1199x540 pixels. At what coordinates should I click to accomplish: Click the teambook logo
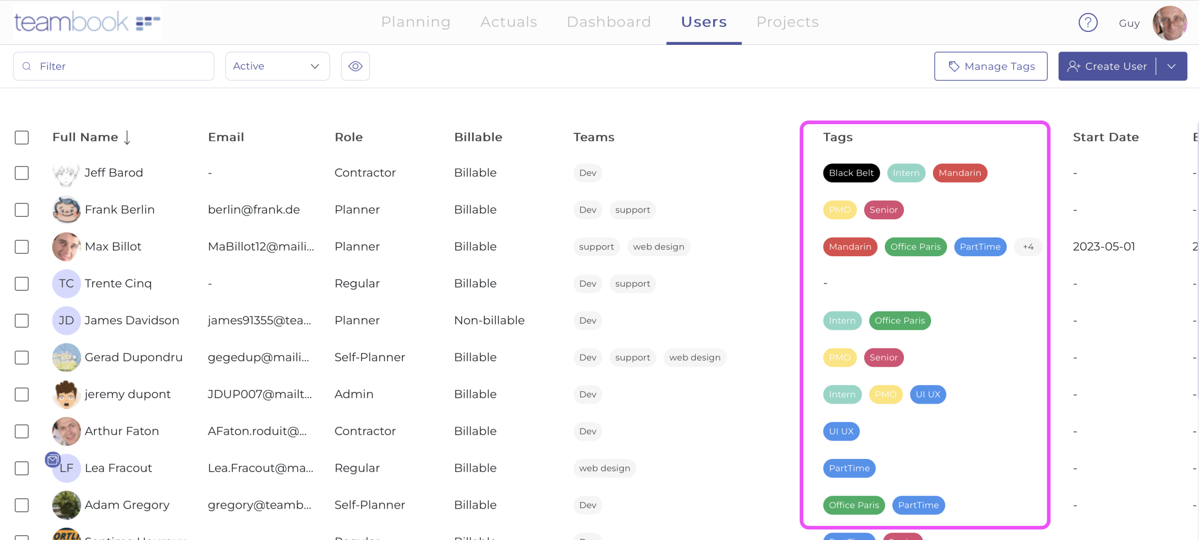(87, 22)
